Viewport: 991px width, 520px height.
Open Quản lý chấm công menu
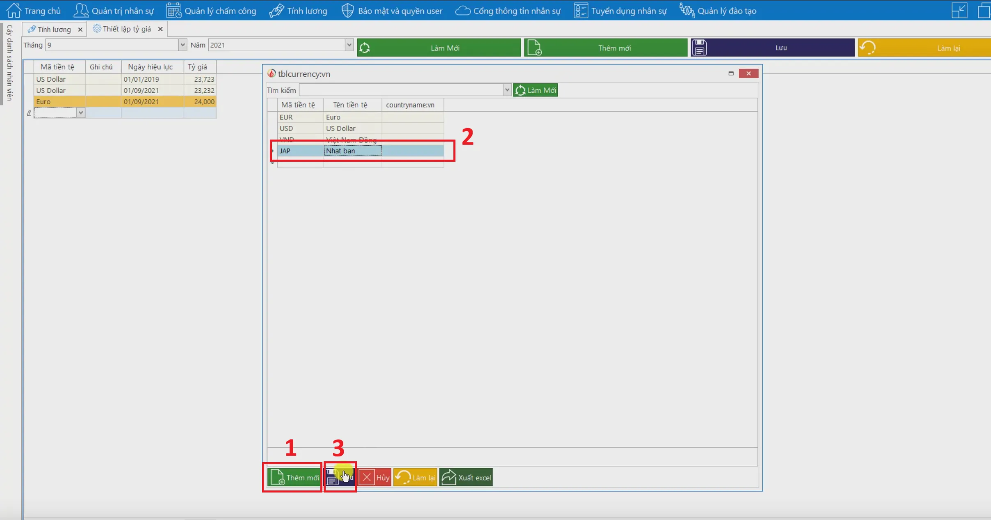(x=212, y=11)
